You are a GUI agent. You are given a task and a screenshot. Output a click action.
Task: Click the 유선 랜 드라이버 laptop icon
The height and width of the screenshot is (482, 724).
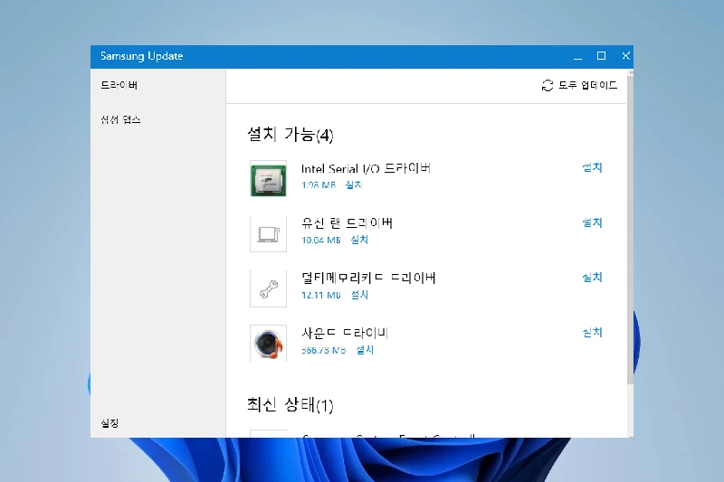(x=268, y=233)
